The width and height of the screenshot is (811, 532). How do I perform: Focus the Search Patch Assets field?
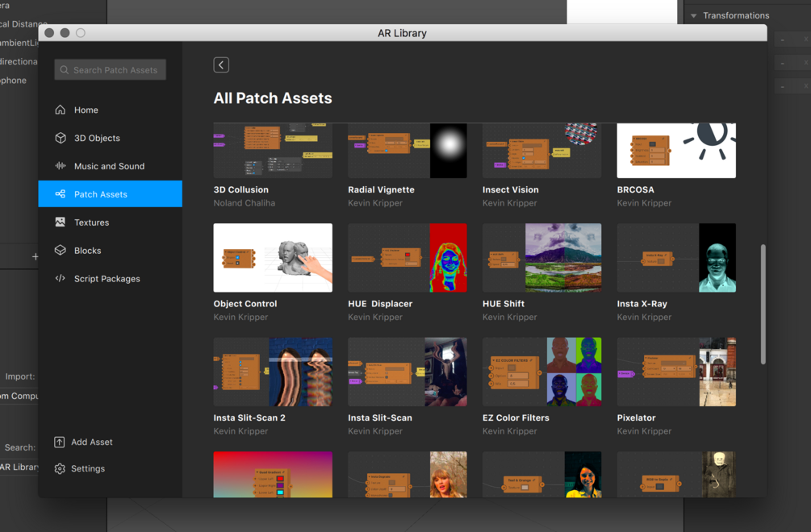[111, 70]
